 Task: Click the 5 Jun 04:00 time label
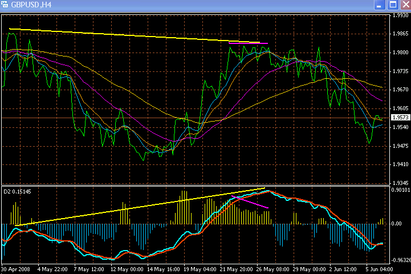coord(379,269)
